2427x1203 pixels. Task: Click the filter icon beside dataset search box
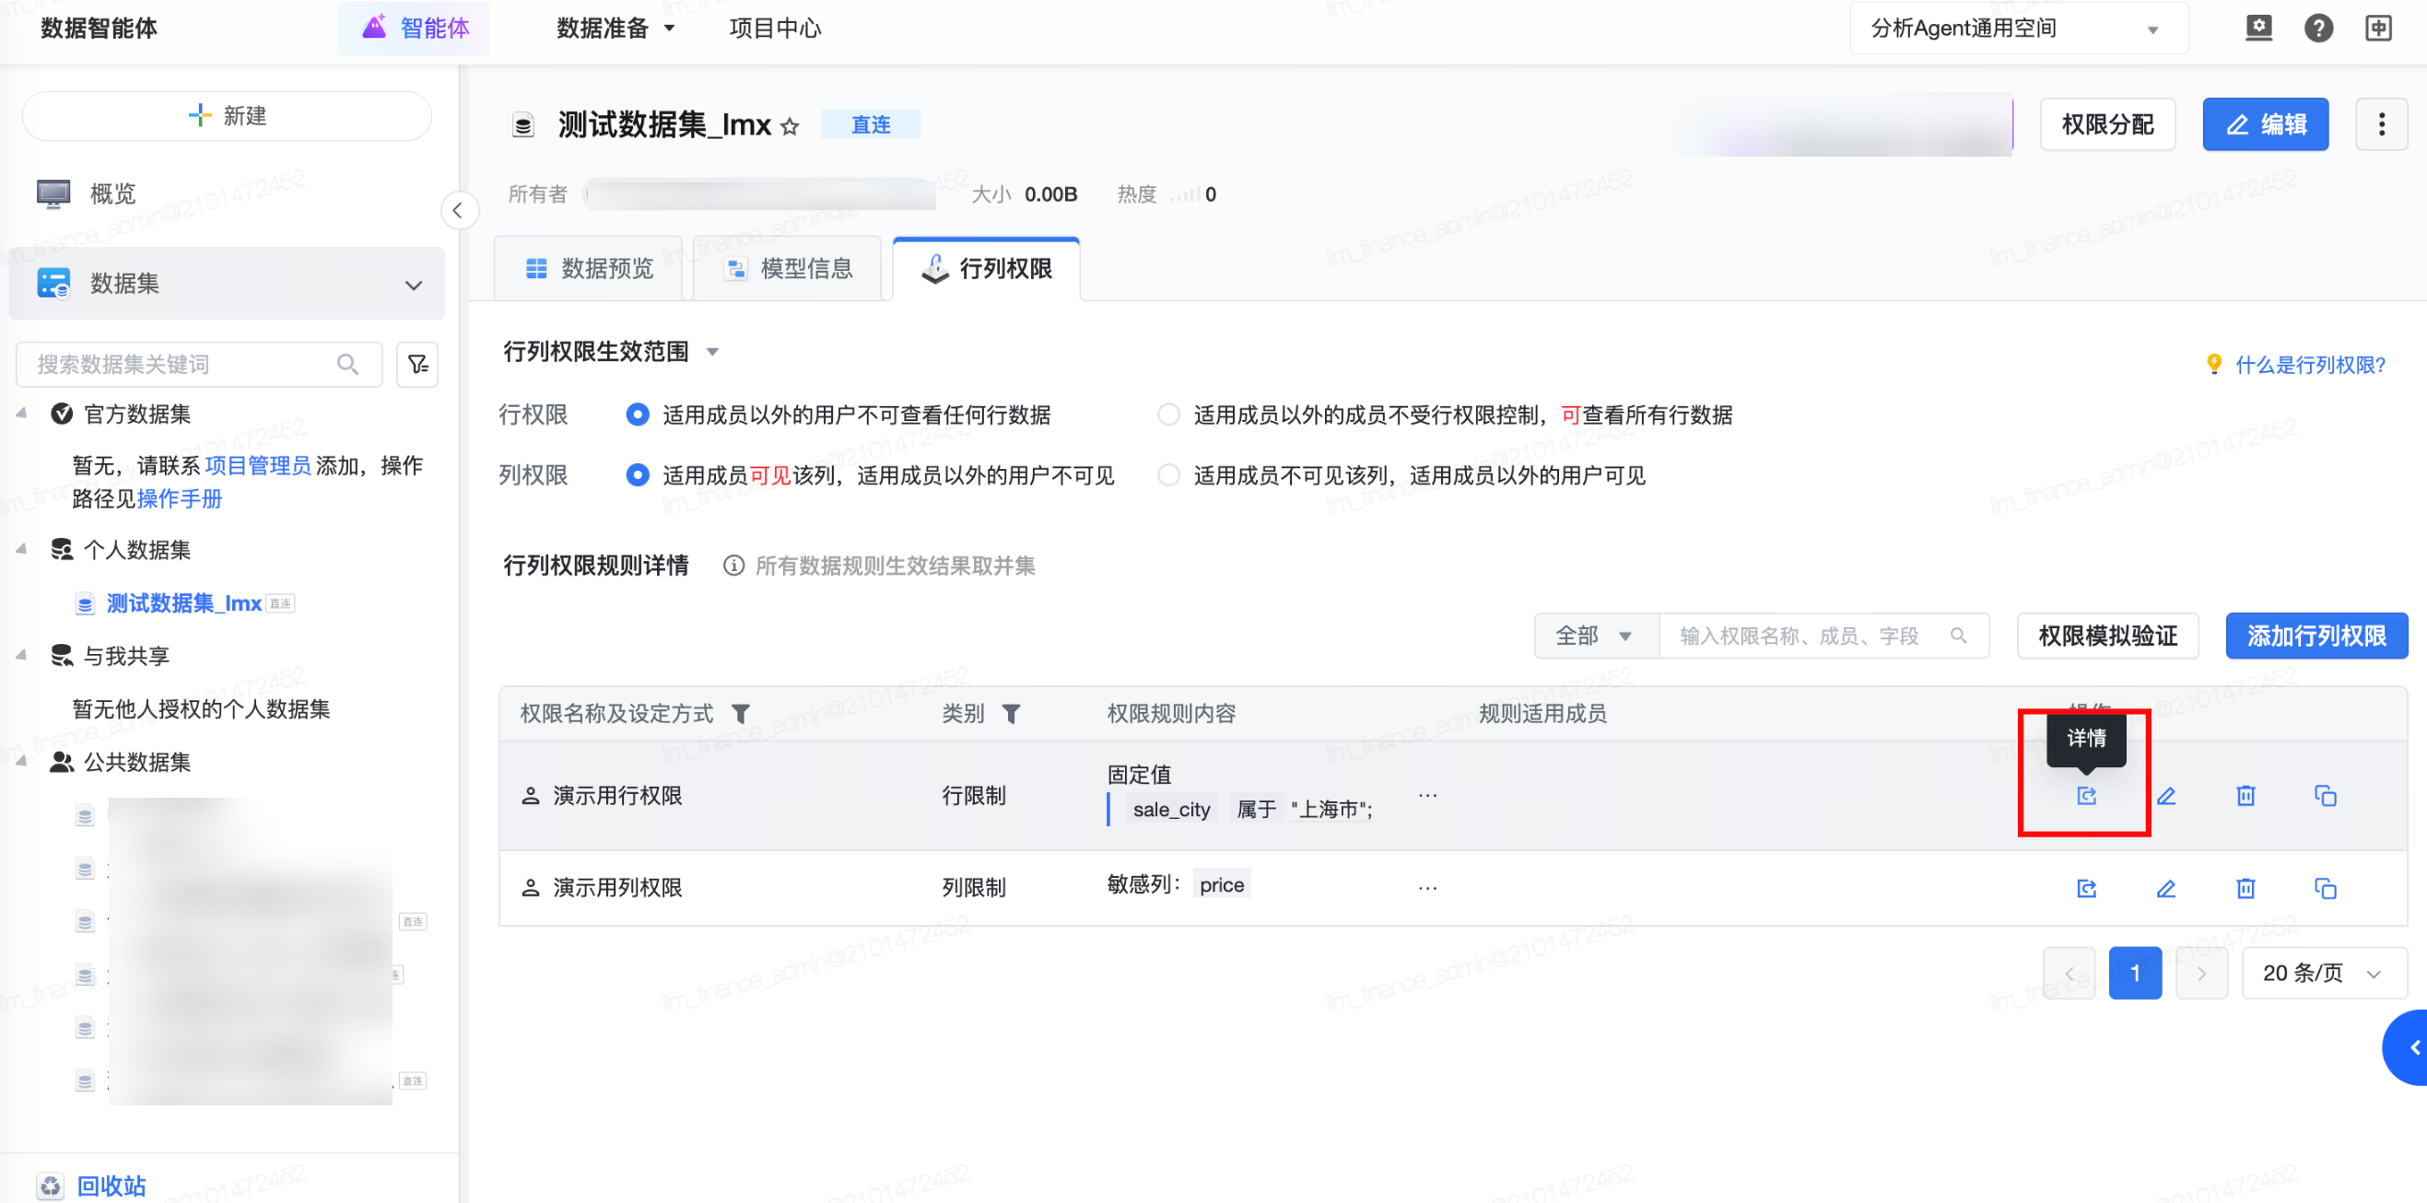coord(417,365)
